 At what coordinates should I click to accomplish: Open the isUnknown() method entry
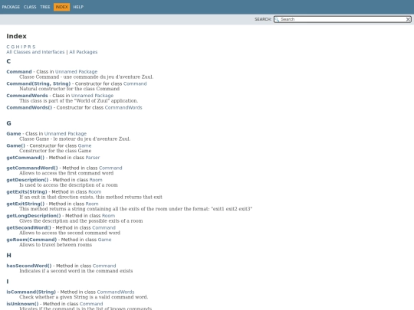(22, 304)
